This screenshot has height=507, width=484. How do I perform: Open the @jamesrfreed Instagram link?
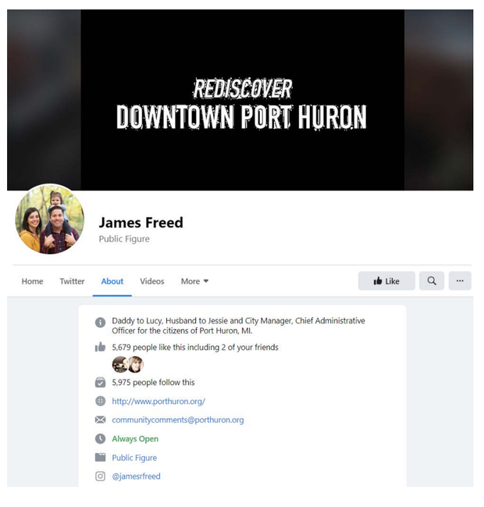click(x=136, y=477)
